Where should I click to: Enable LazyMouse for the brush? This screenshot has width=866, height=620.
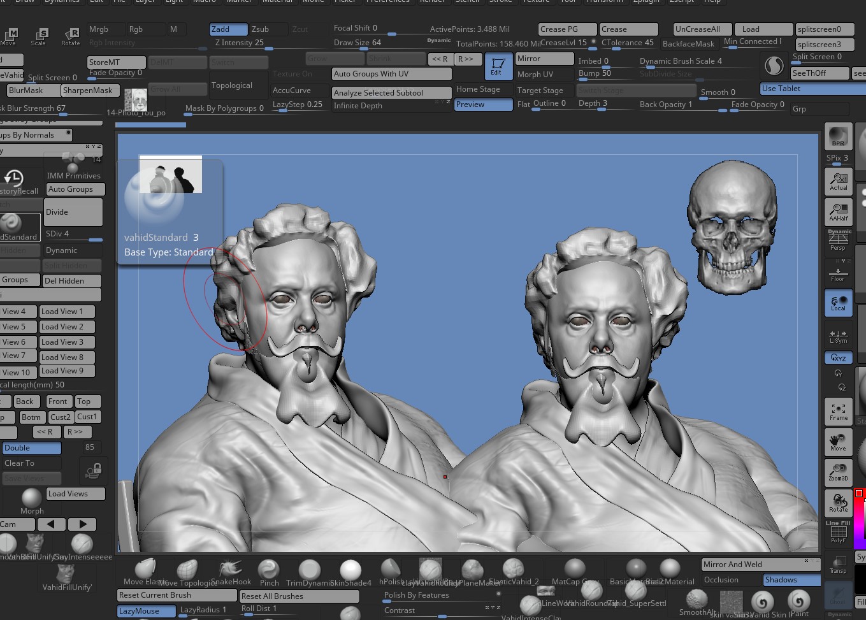point(145,610)
